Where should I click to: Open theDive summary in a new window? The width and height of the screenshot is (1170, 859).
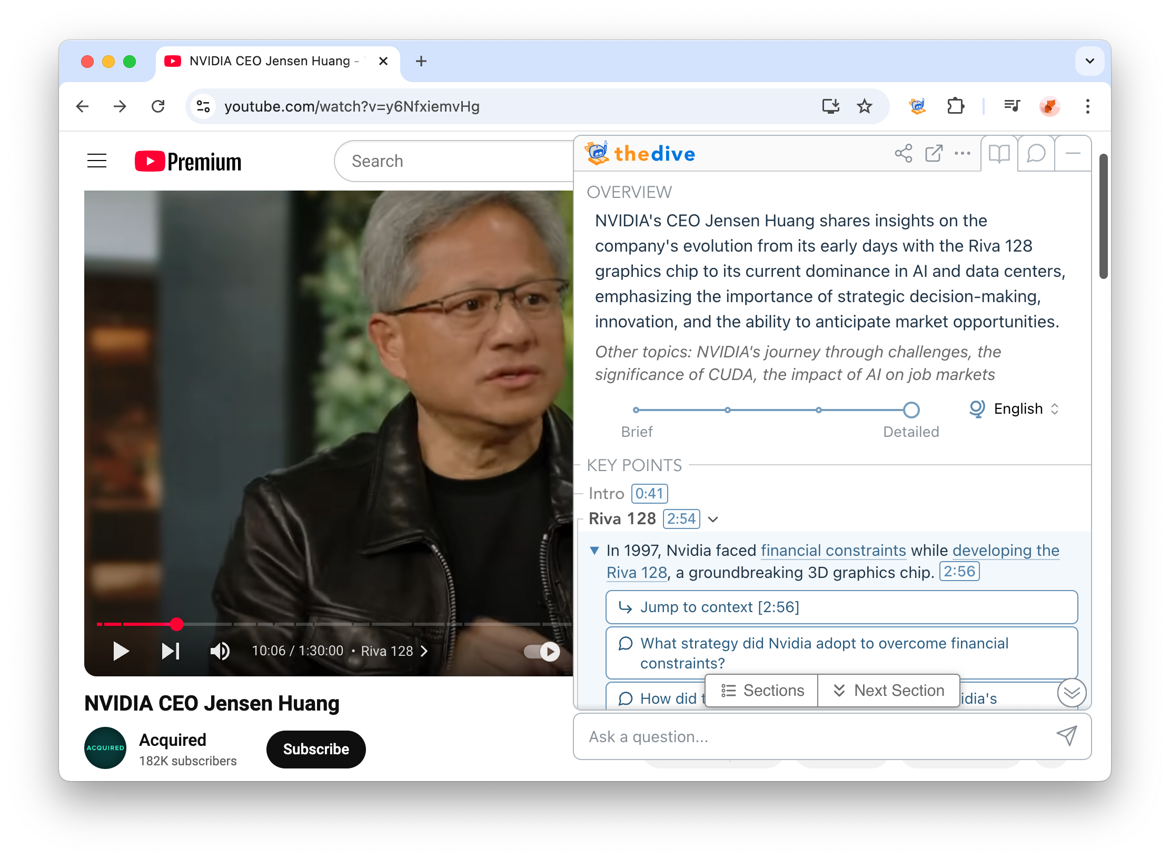pos(933,153)
